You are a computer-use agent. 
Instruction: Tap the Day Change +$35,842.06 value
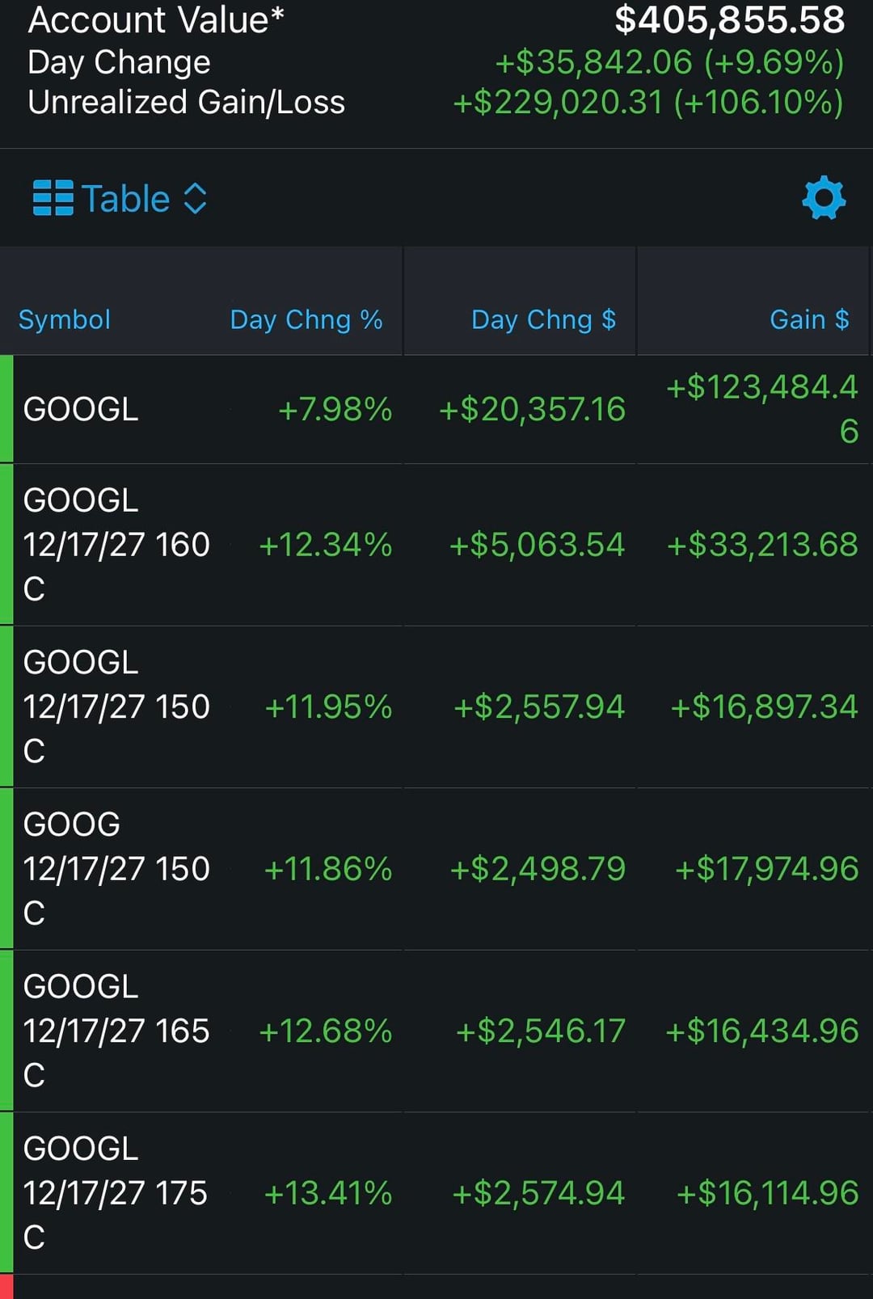593,62
